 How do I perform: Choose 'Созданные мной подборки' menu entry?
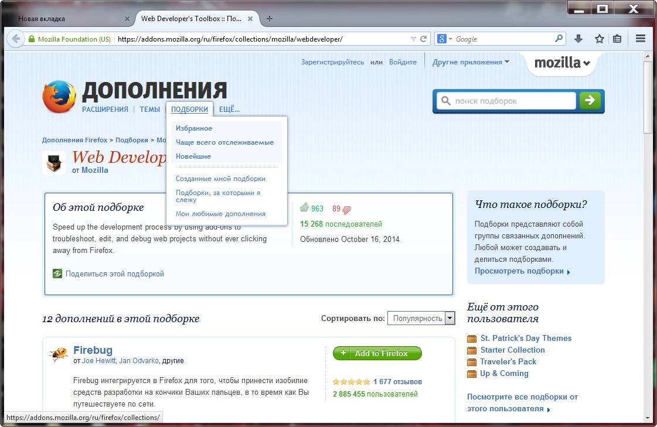click(220, 178)
